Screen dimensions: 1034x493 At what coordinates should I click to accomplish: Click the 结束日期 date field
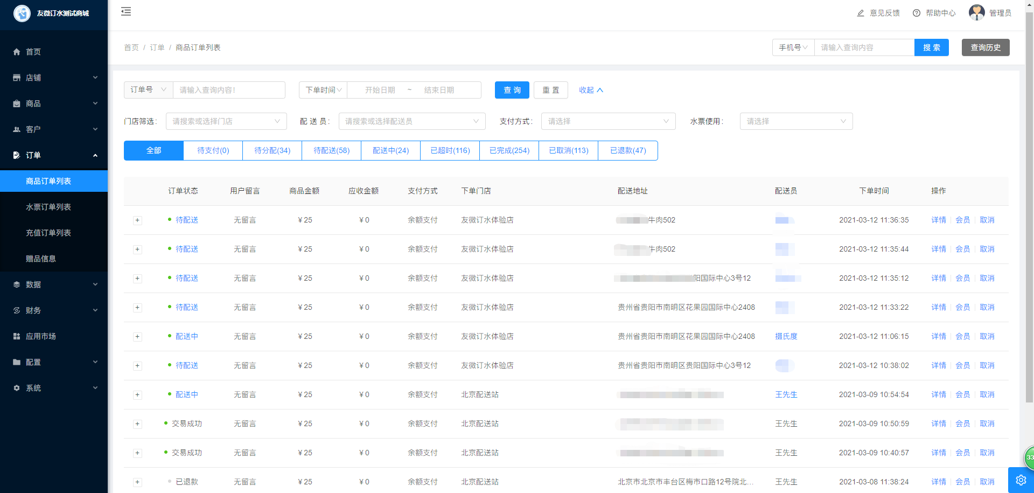[439, 90]
